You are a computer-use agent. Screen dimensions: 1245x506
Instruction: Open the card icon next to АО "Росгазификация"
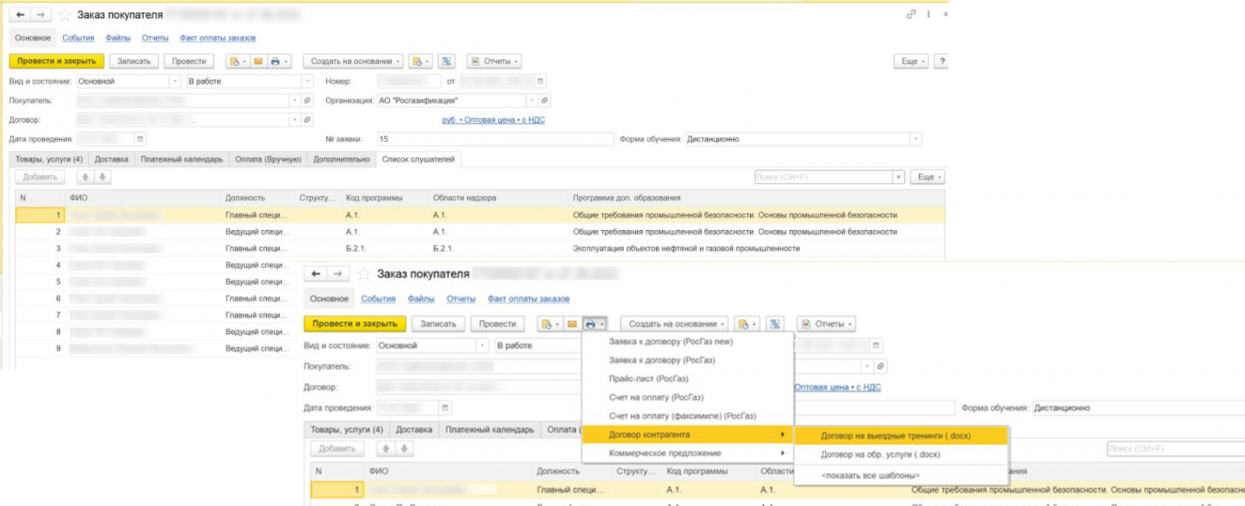click(545, 100)
